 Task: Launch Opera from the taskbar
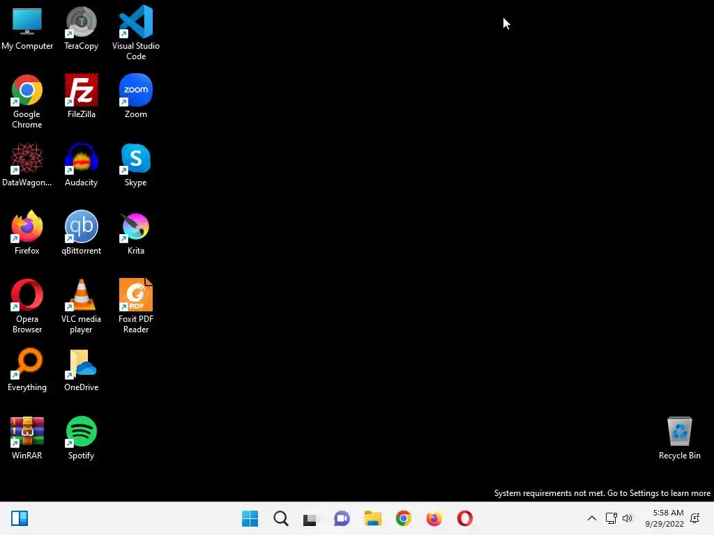coord(465,518)
